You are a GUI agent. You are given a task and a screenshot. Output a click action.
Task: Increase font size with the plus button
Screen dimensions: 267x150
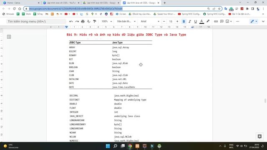pos(177,21)
